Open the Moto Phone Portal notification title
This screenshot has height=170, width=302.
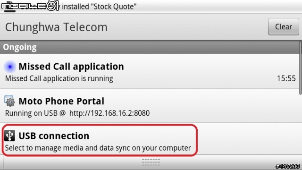coord(61,101)
